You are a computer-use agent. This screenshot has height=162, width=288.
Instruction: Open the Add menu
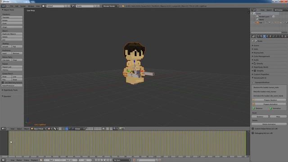17,6
